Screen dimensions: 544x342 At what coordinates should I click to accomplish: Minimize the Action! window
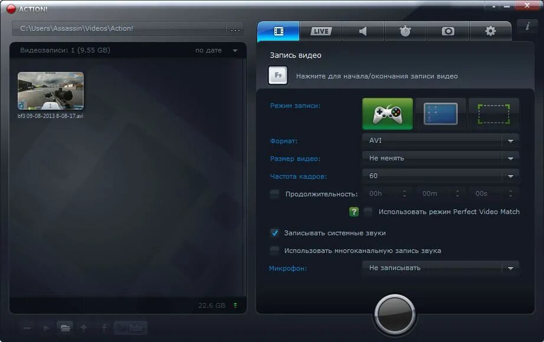(507, 6)
